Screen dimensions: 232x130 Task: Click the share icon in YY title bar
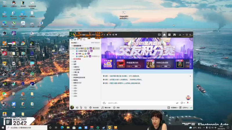click(x=113, y=35)
